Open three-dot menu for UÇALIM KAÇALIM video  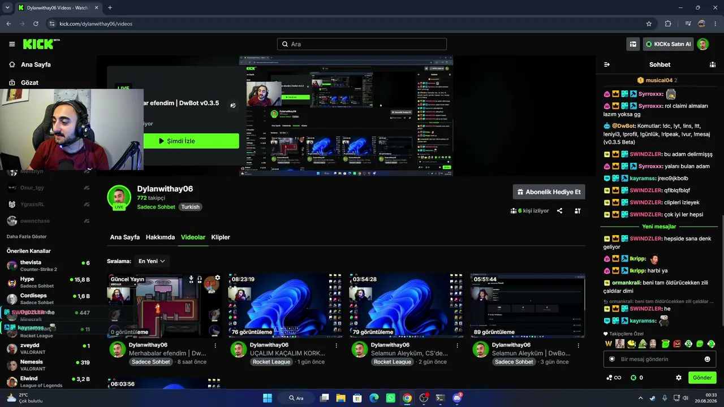coord(336,345)
